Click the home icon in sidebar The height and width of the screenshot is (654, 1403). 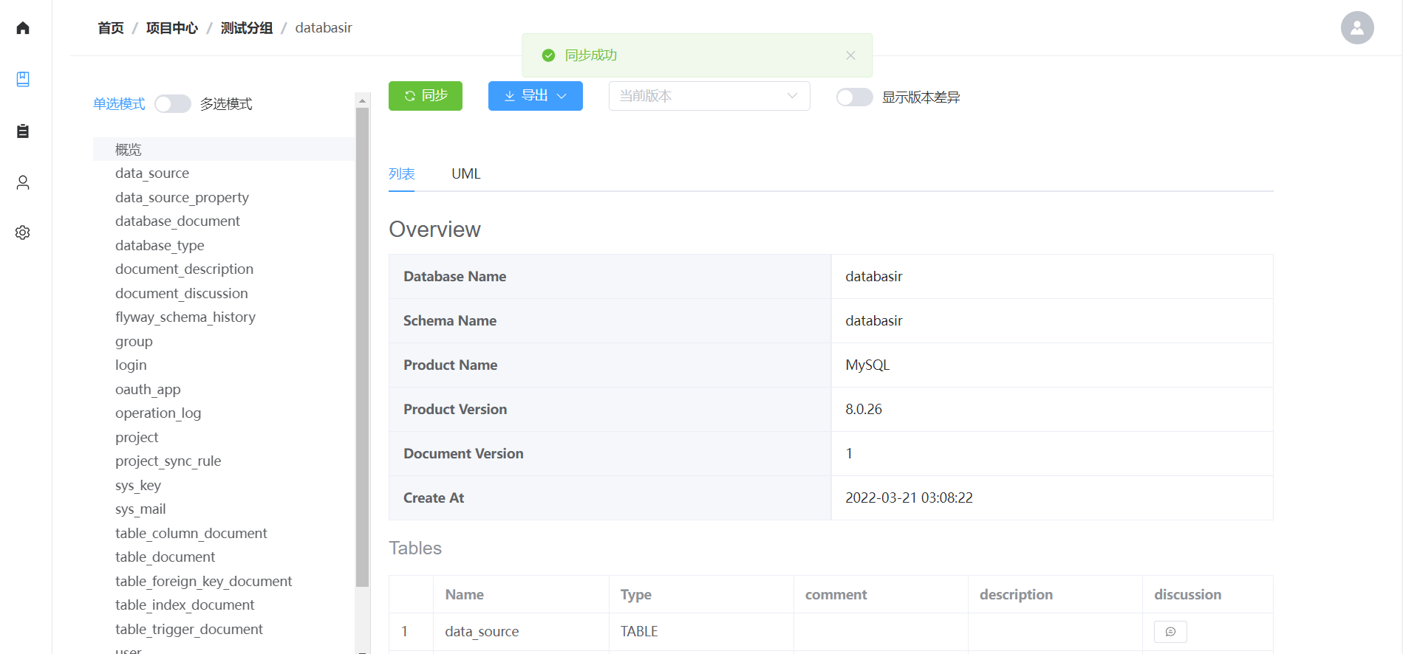pyautogui.click(x=23, y=28)
